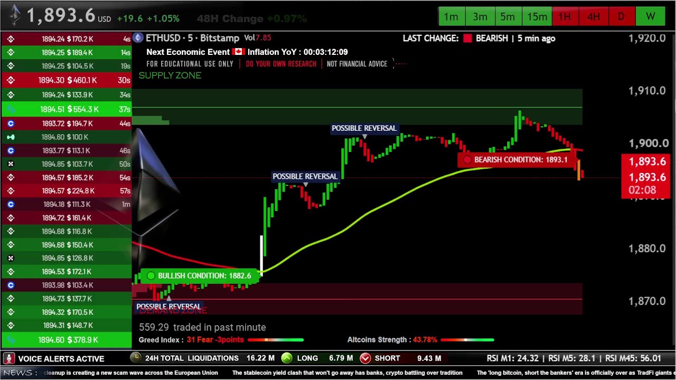
Task: Click the Binance icon on the $189.4 K row
Action: click(11, 52)
